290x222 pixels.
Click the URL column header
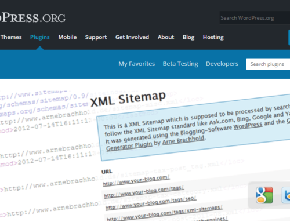107,172
